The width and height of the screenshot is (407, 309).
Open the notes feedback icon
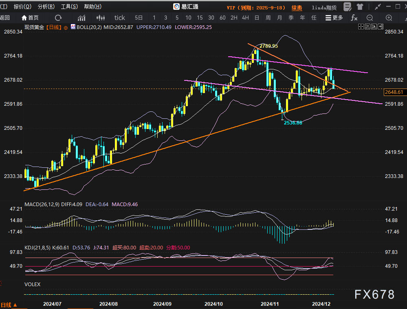tap(348, 7)
